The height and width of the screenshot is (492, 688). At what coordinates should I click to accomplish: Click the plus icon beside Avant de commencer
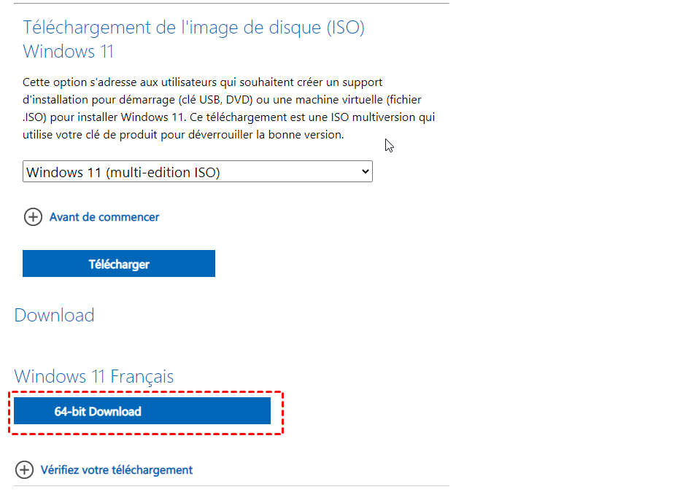33,217
